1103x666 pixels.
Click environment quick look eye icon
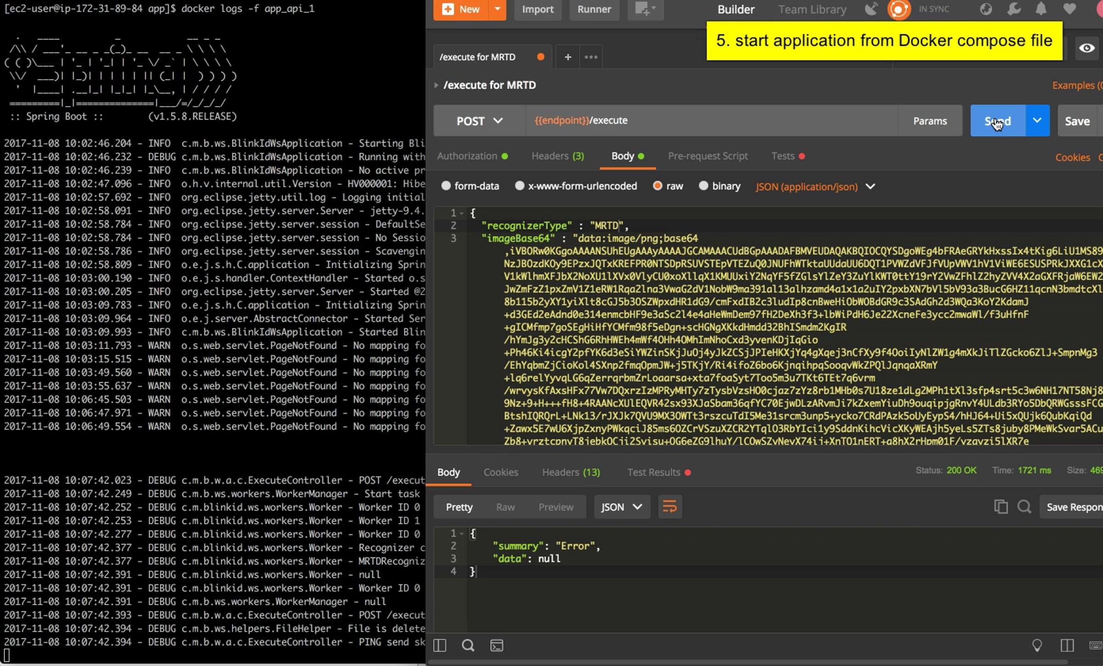point(1086,48)
